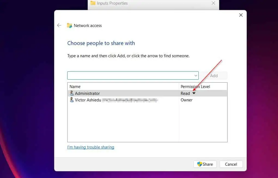Select the Administrator row name
This screenshot has height=178, width=278.
tap(87, 93)
